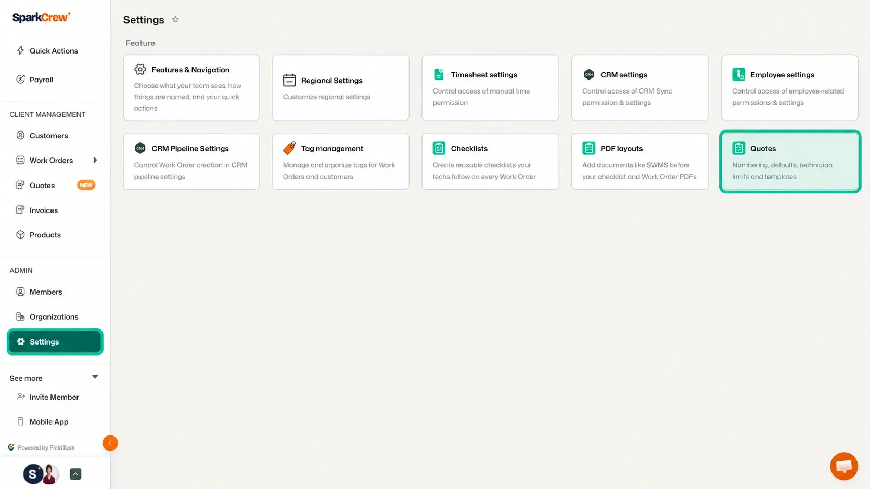Open the CRM Pipeline Settings card

(191, 161)
